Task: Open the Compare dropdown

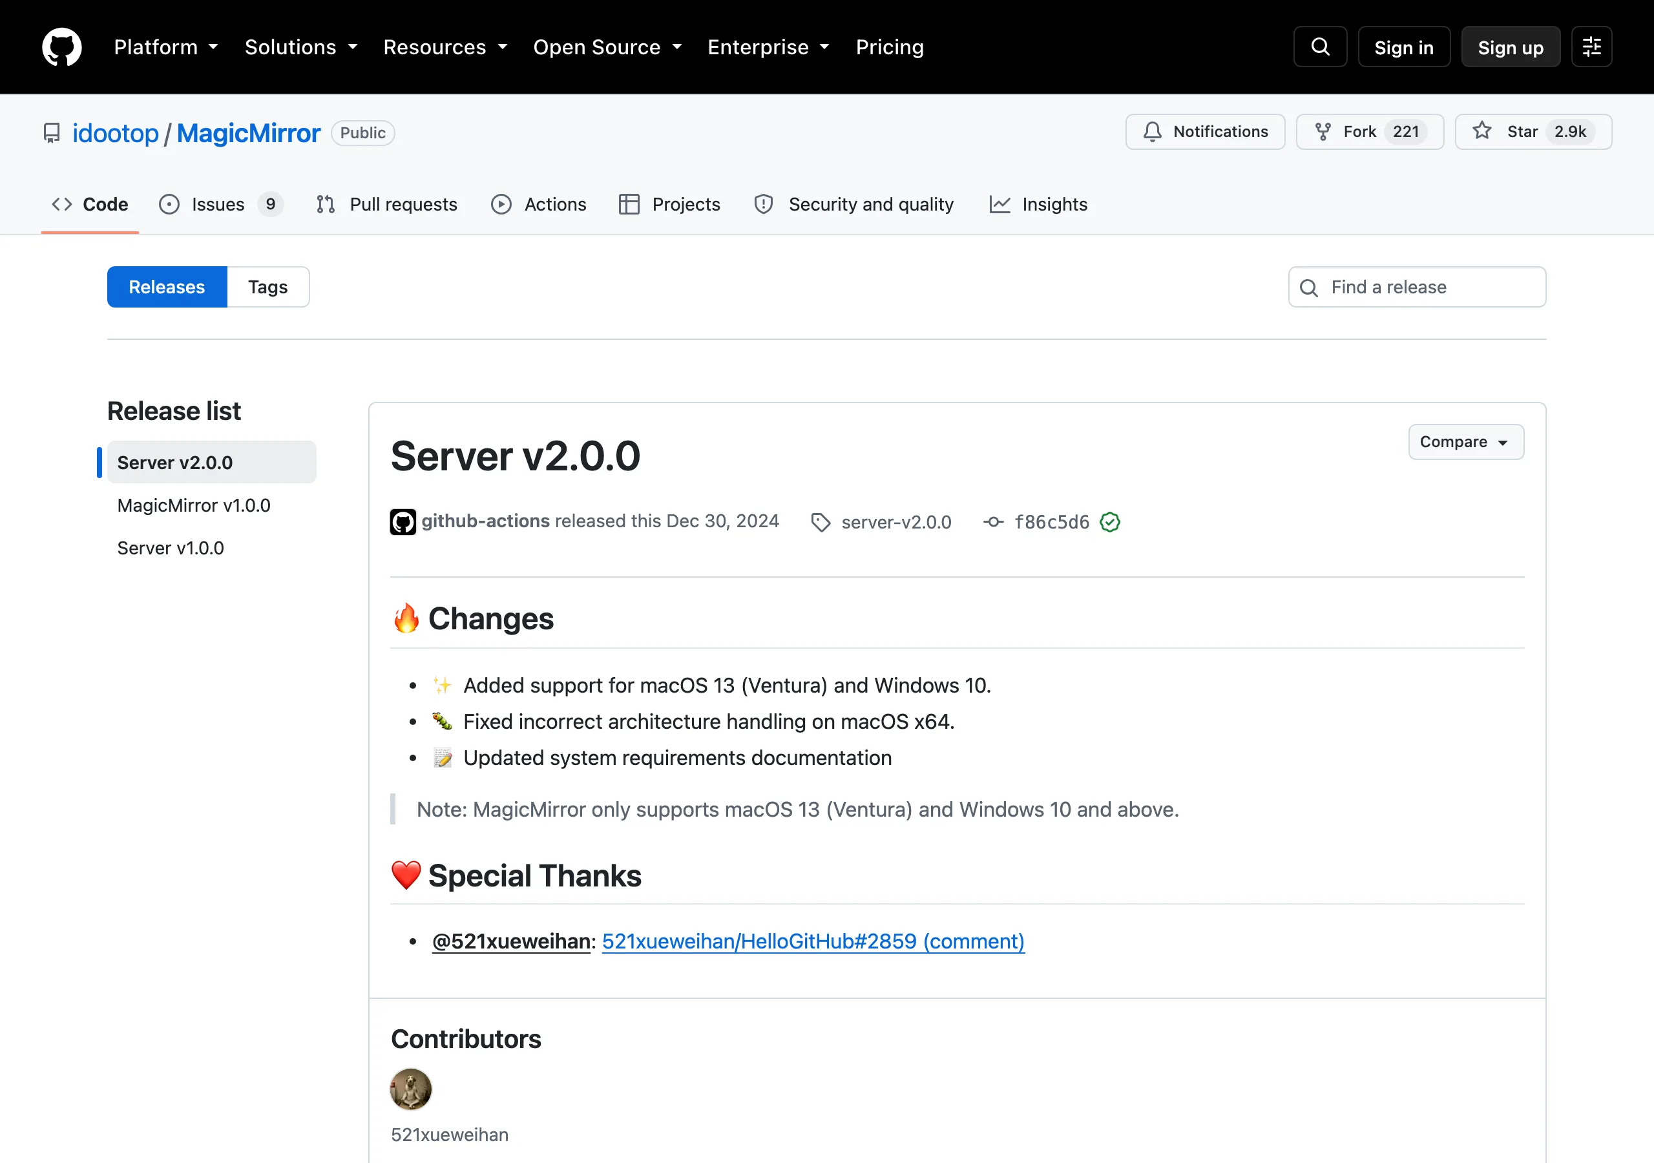Action: (1466, 442)
